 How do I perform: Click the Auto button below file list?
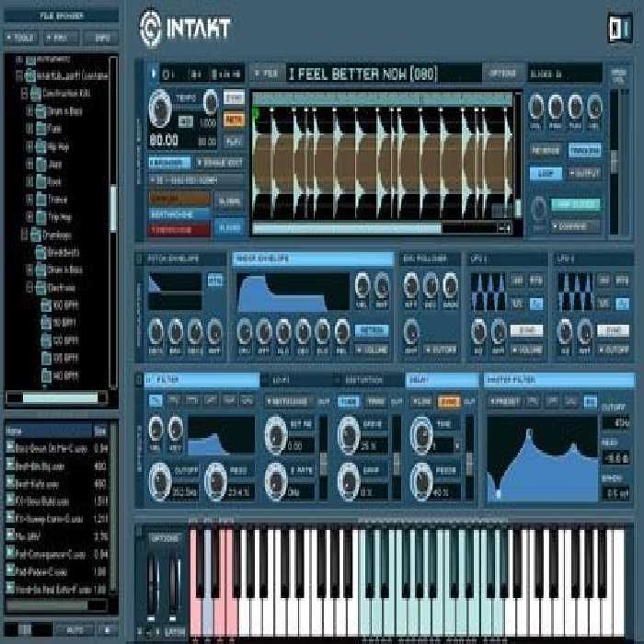(75, 629)
